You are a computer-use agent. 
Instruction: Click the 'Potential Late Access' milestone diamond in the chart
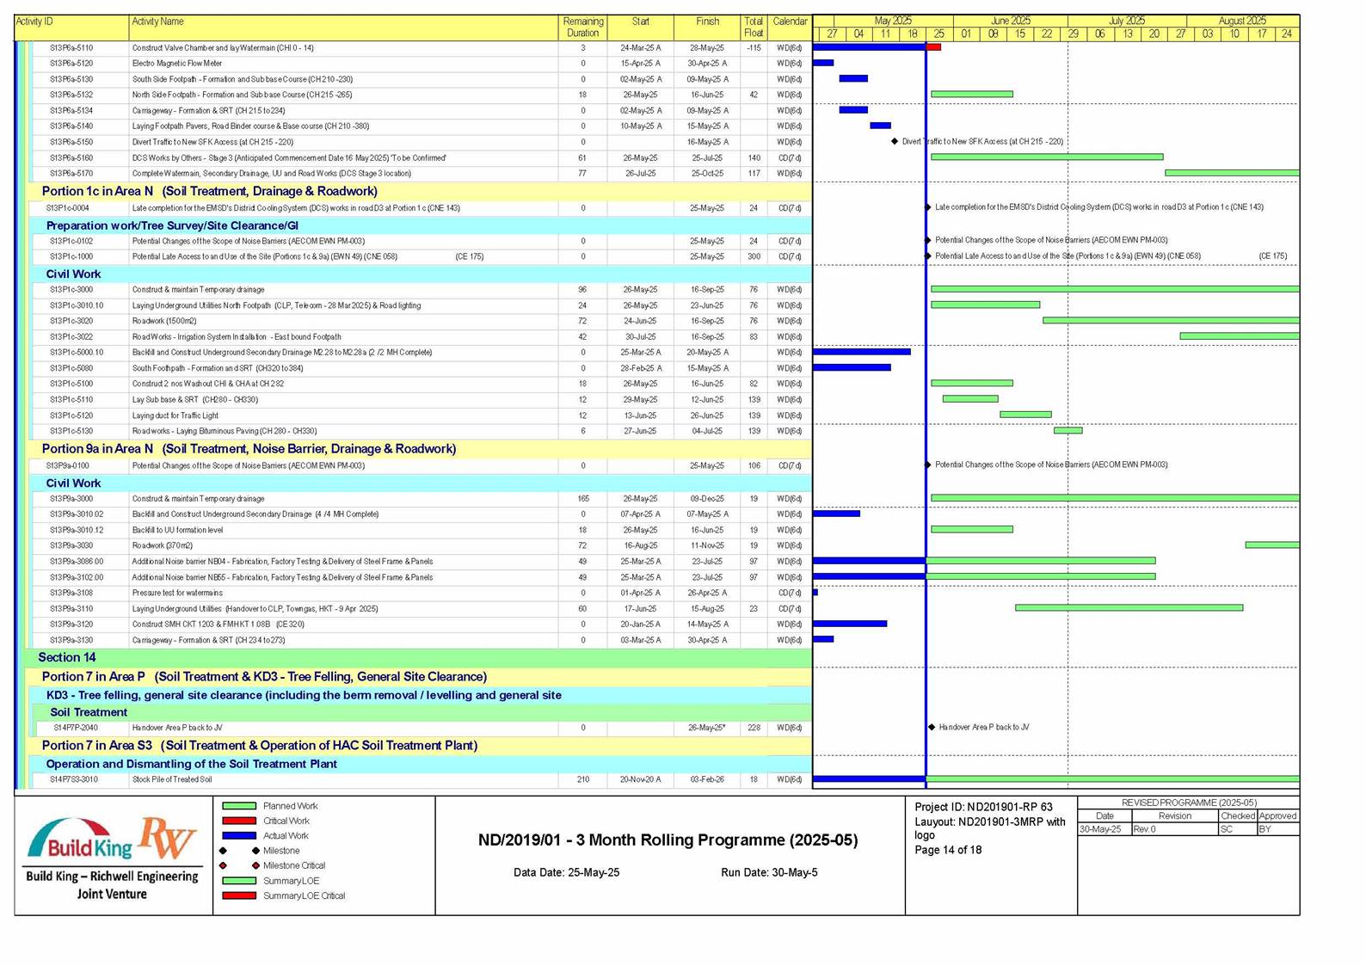pos(928,256)
